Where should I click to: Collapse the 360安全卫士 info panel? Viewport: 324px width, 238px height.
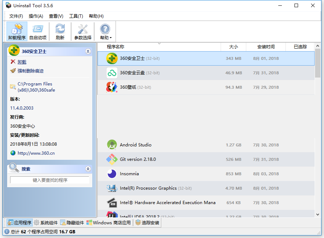[88, 51]
